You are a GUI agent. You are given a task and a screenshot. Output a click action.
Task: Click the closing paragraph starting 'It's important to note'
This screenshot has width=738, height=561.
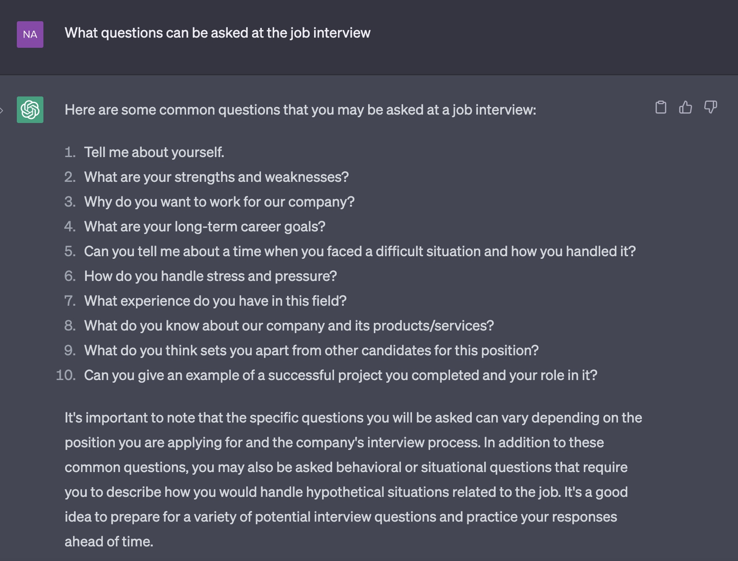[353, 480]
